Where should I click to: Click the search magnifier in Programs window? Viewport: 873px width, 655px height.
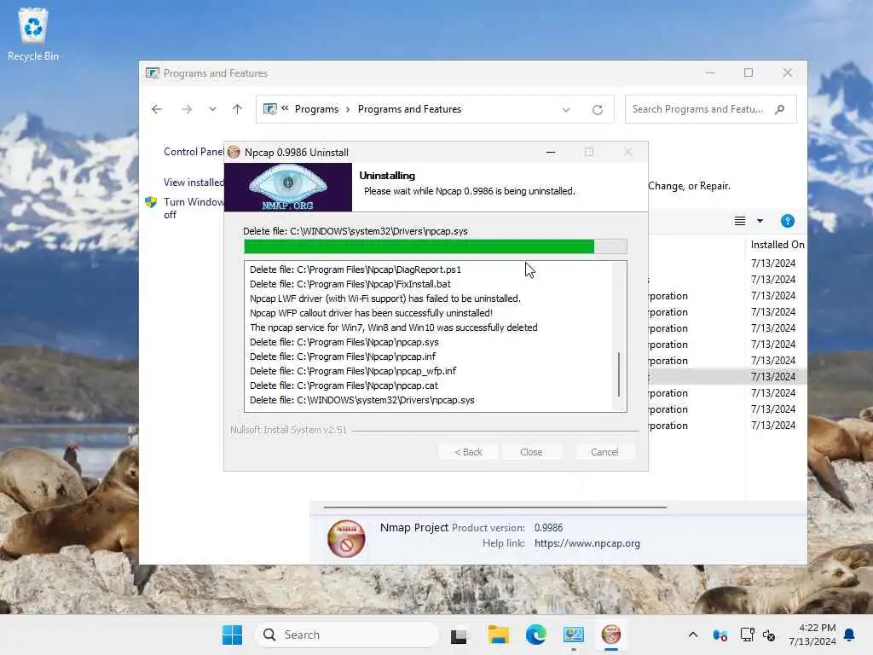(779, 109)
